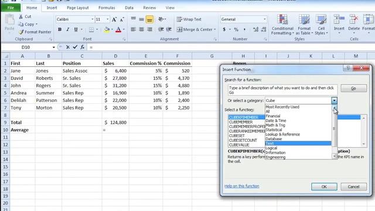
Task: Open Font Color dropdown arrow
Action: [x=124, y=29]
